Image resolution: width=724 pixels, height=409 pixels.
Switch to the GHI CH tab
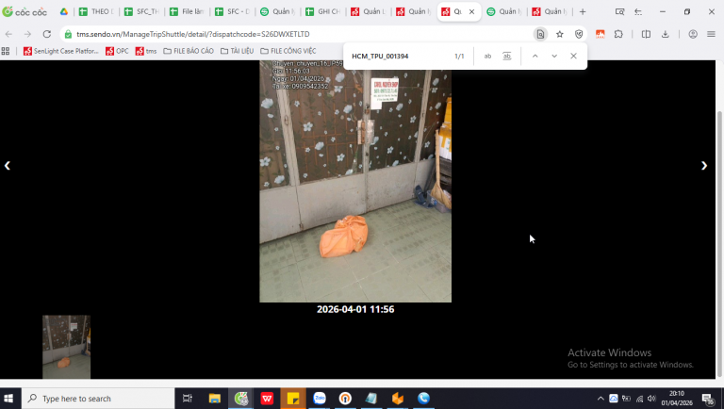(322, 11)
